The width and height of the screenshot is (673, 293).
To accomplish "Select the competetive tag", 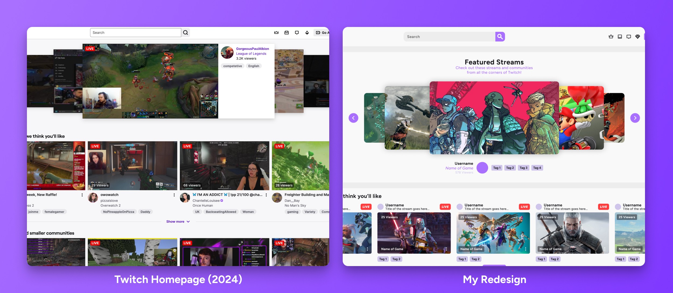I will (233, 66).
